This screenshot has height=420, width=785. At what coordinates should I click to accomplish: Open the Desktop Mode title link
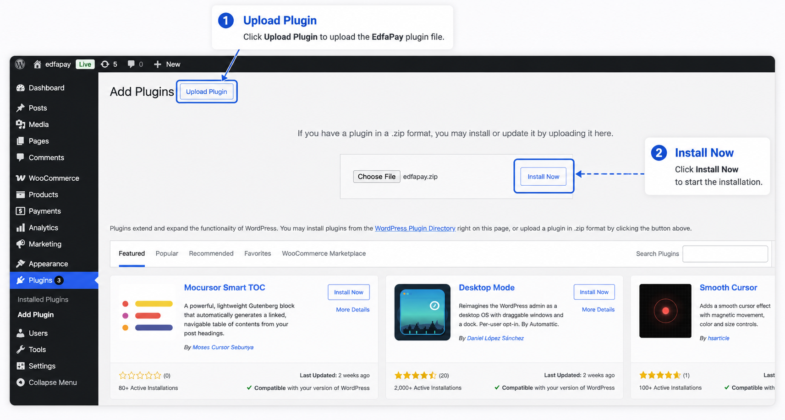(x=487, y=288)
